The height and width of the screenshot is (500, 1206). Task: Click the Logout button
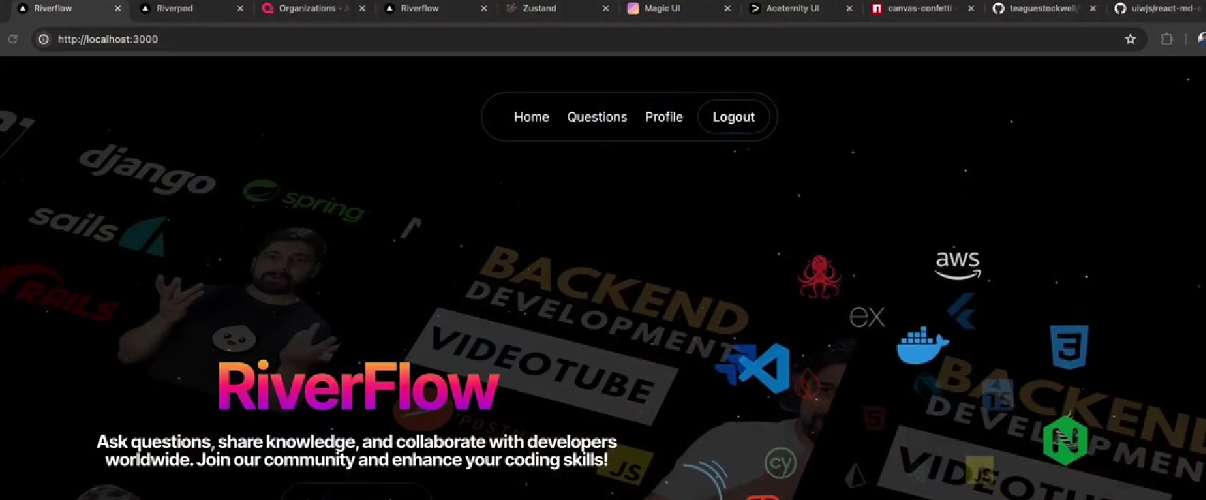(x=734, y=117)
